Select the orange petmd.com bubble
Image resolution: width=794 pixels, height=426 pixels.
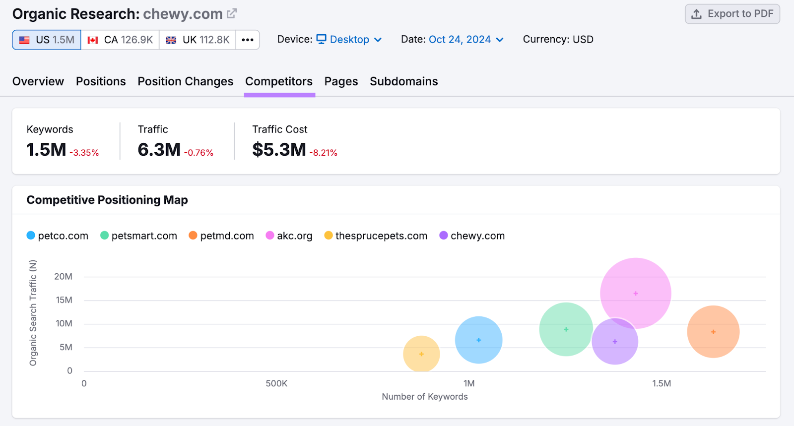tap(713, 332)
